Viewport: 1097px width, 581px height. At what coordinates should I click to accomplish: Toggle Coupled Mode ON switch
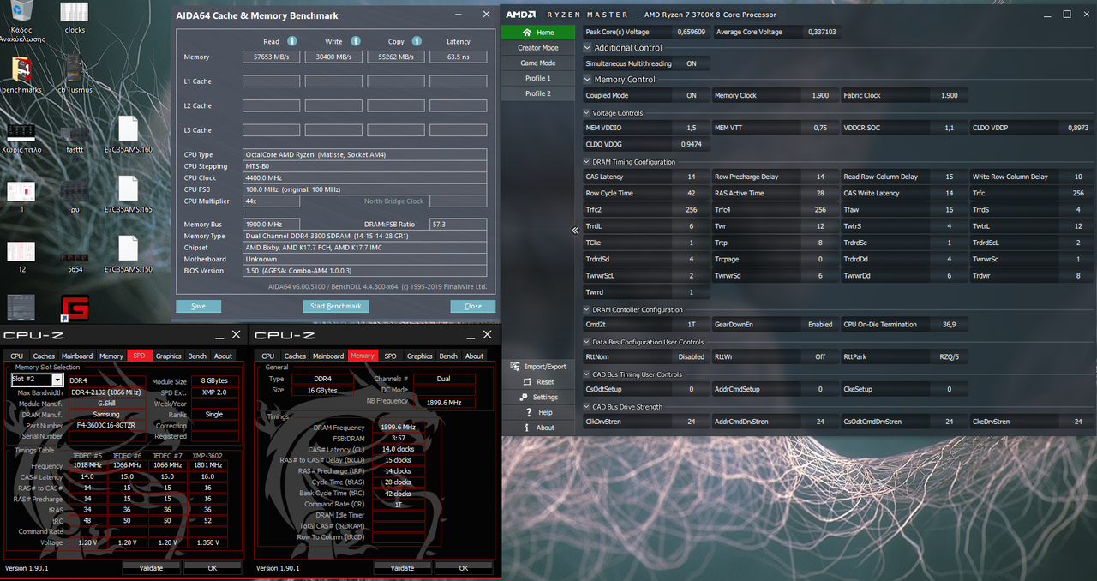pyautogui.click(x=691, y=95)
